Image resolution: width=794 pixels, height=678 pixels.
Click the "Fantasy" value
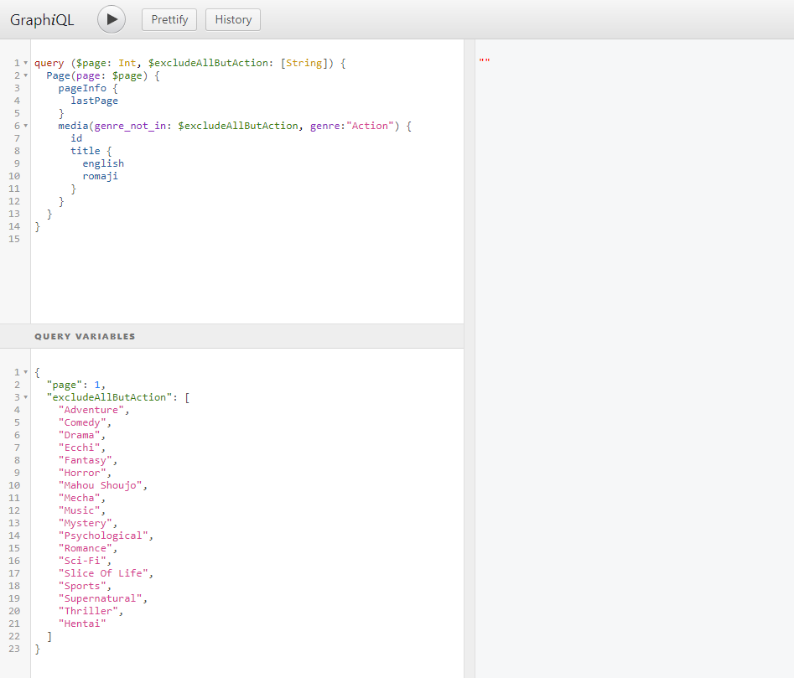85,460
